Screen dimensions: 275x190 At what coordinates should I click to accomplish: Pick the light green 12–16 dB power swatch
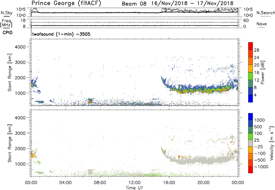coord(251,76)
